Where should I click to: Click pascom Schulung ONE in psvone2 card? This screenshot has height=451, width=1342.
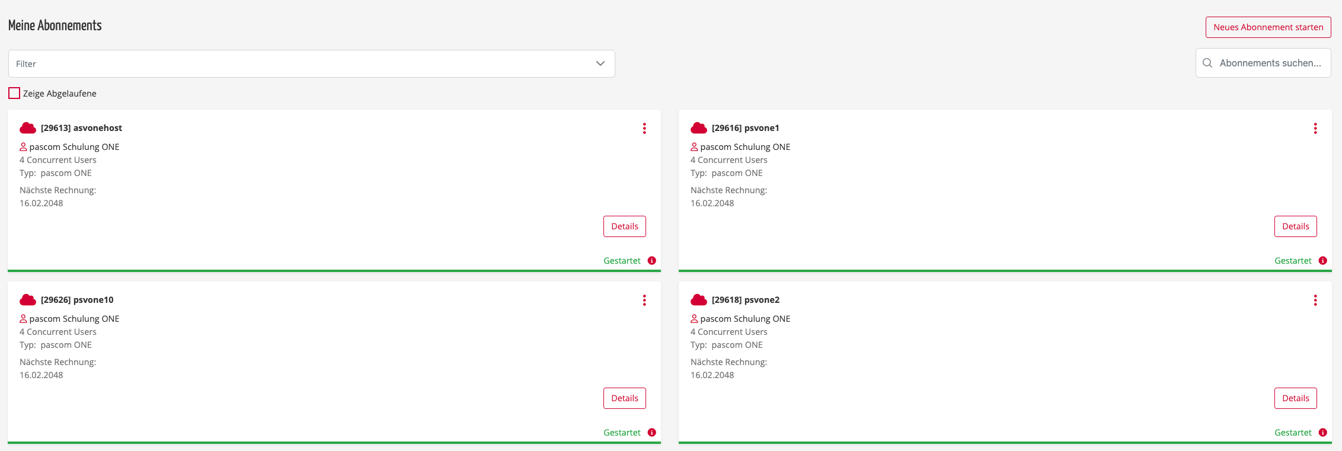click(745, 319)
